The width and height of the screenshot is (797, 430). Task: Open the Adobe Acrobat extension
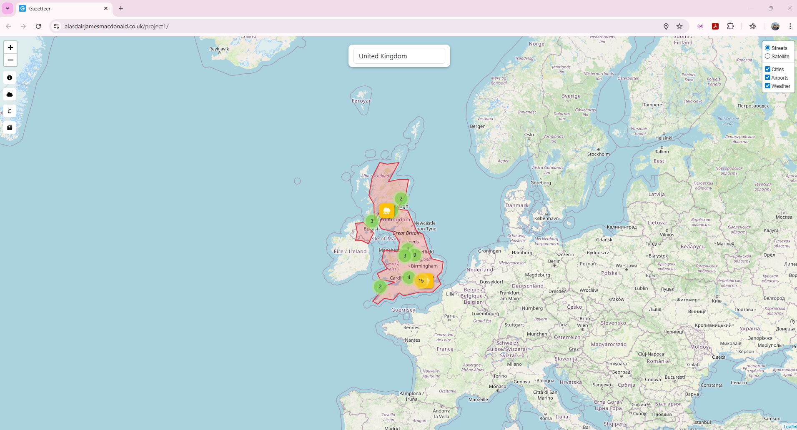click(x=715, y=26)
